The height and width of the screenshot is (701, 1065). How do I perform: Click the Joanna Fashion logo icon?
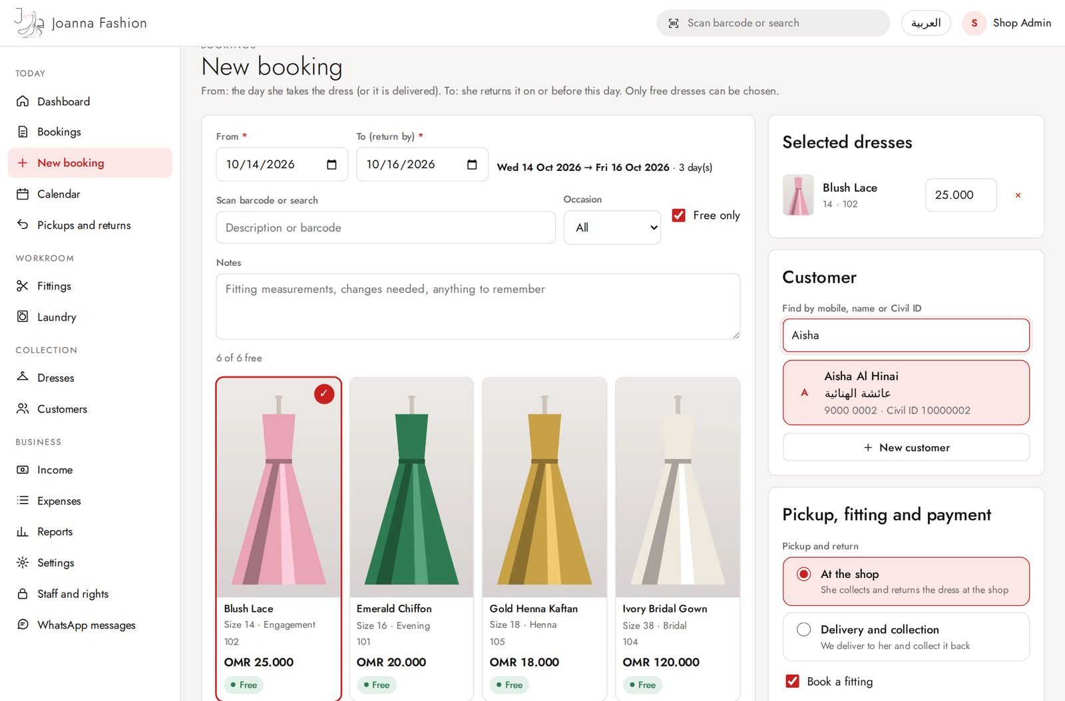(29, 23)
